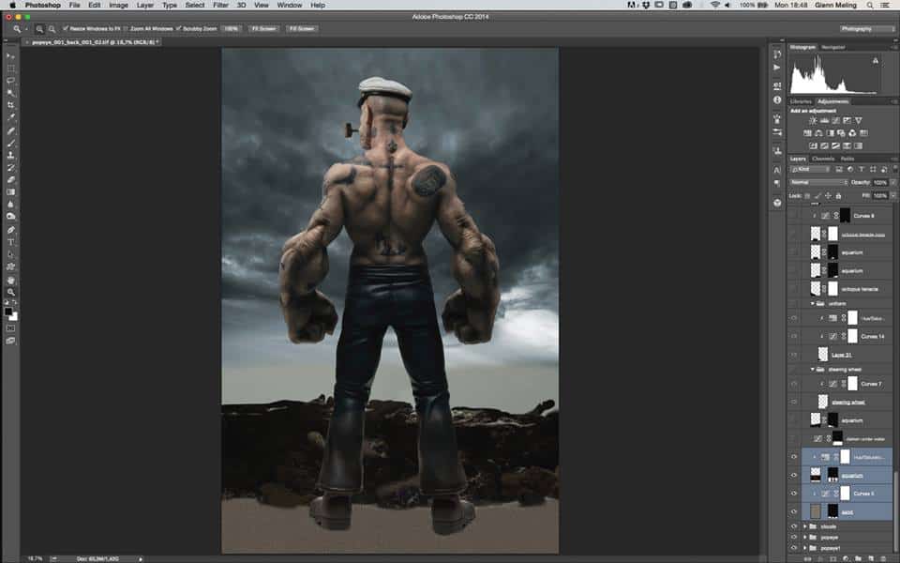Click the 100% zoom button
The width and height of the screenshot is (900, 563).
(x=232, y=29)
